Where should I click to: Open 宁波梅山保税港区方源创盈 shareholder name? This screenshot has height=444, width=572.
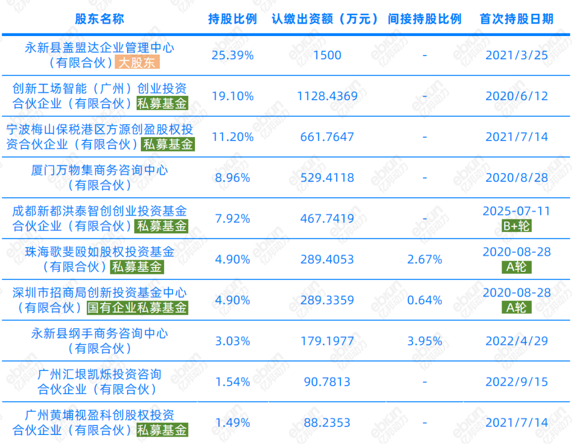coord(99,130)
